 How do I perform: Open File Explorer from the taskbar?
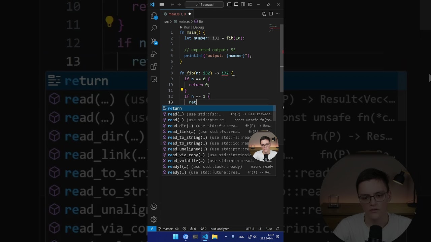214,237
